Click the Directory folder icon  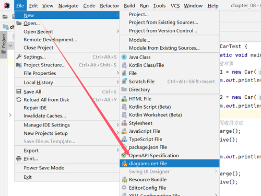pos(124,89)
